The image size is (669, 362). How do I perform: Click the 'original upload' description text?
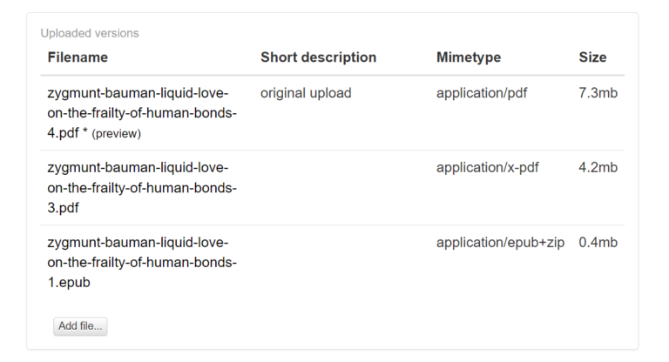[x=305, y=92]
